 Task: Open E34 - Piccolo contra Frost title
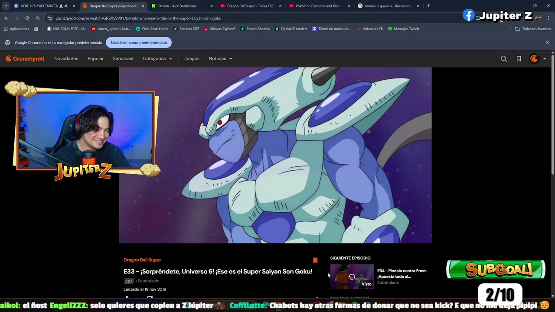click(x=402, y=273)
